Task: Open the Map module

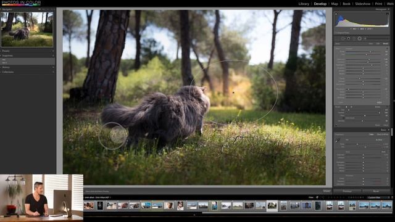Action: [335, 4]
